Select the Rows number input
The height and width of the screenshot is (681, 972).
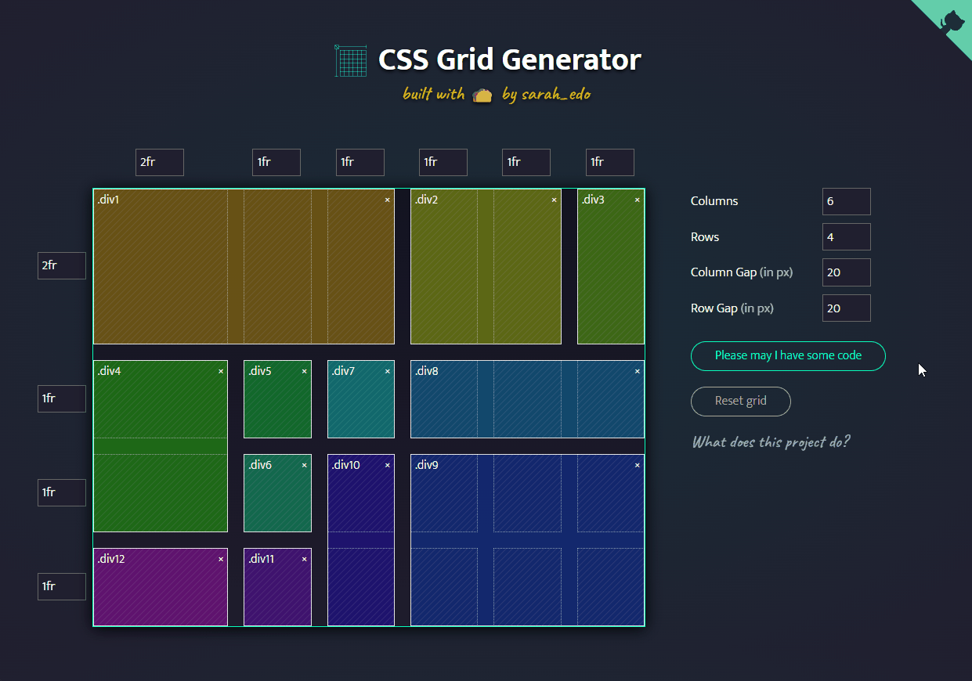pos(846,237)
